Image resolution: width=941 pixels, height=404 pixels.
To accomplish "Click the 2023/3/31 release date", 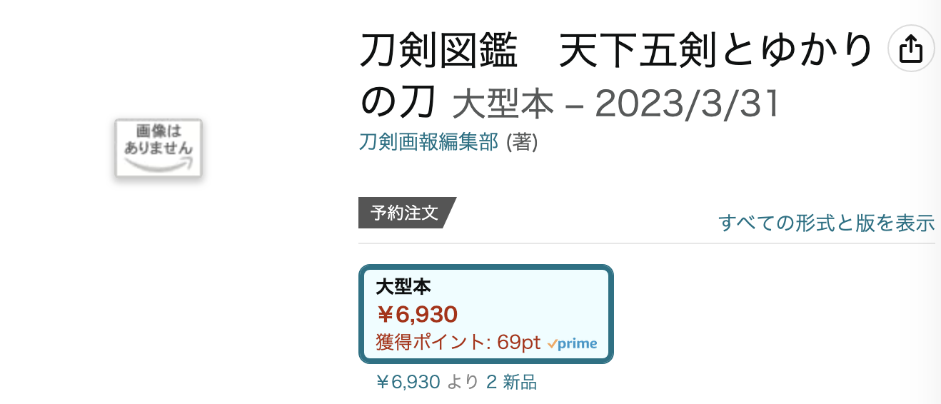I will click(687, 105).
